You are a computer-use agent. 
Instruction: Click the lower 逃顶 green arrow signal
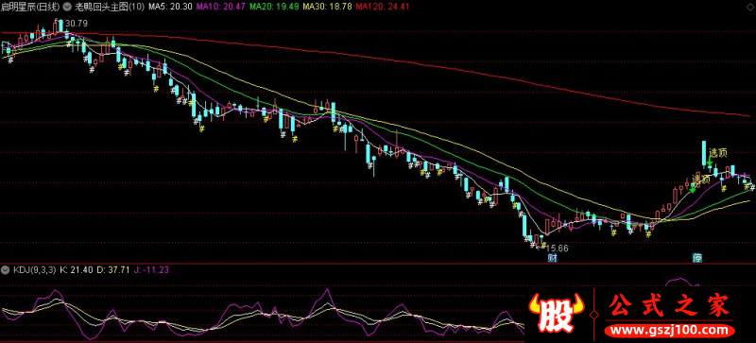[x=693, y=189]
